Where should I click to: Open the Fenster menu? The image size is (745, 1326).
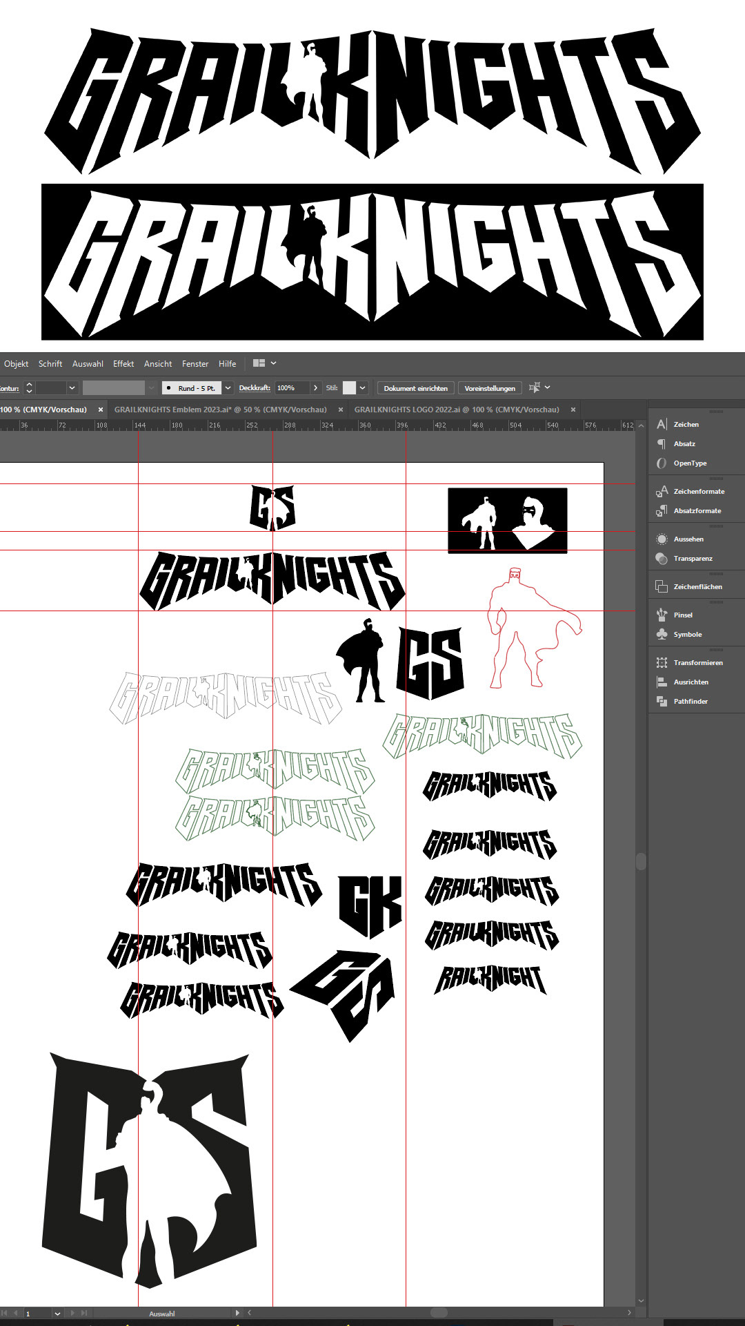pyautogui.click(x=195, y=364)
